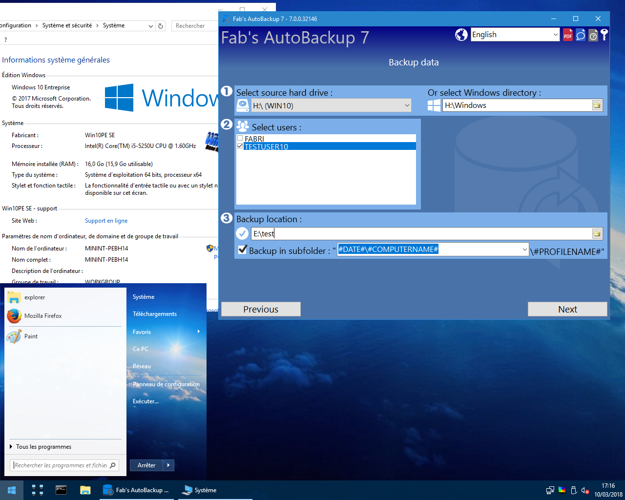Viewport: 625px width, 500px height.
Task: Click the white key license icon
Action: (604, 35)
